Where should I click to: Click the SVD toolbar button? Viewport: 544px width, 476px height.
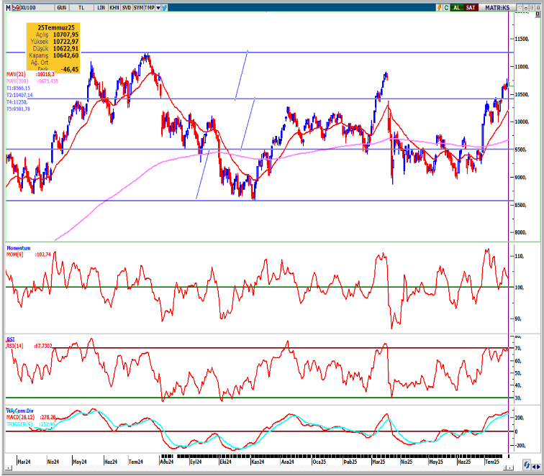point(127,8)
